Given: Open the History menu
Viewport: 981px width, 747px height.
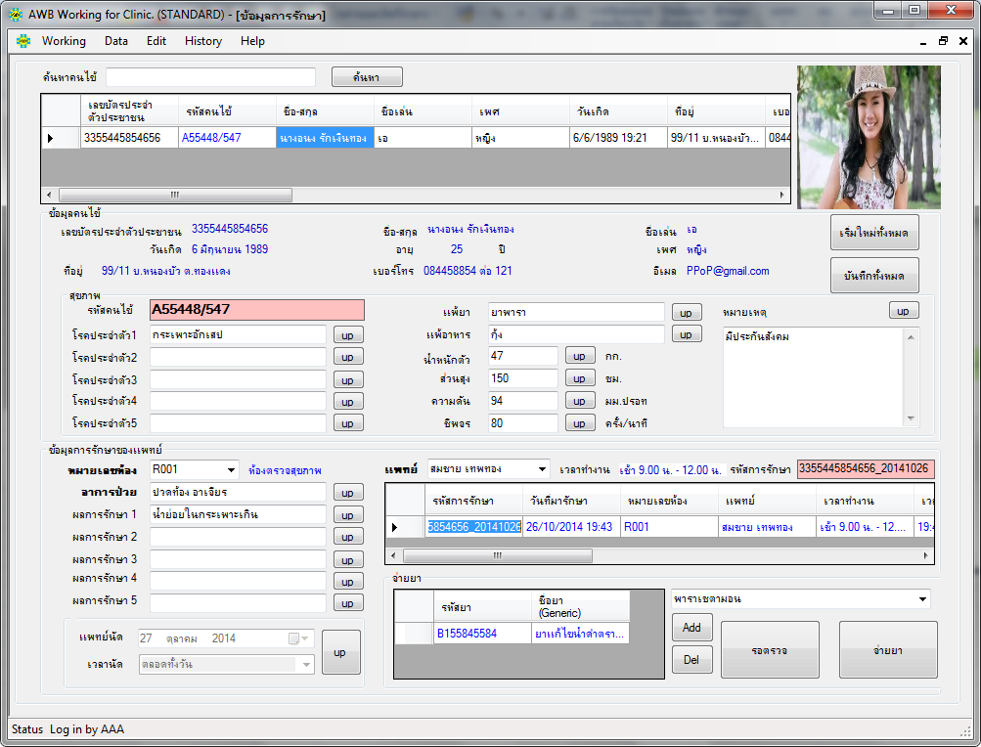Looking at the screenshot, I should pos(202,41).
